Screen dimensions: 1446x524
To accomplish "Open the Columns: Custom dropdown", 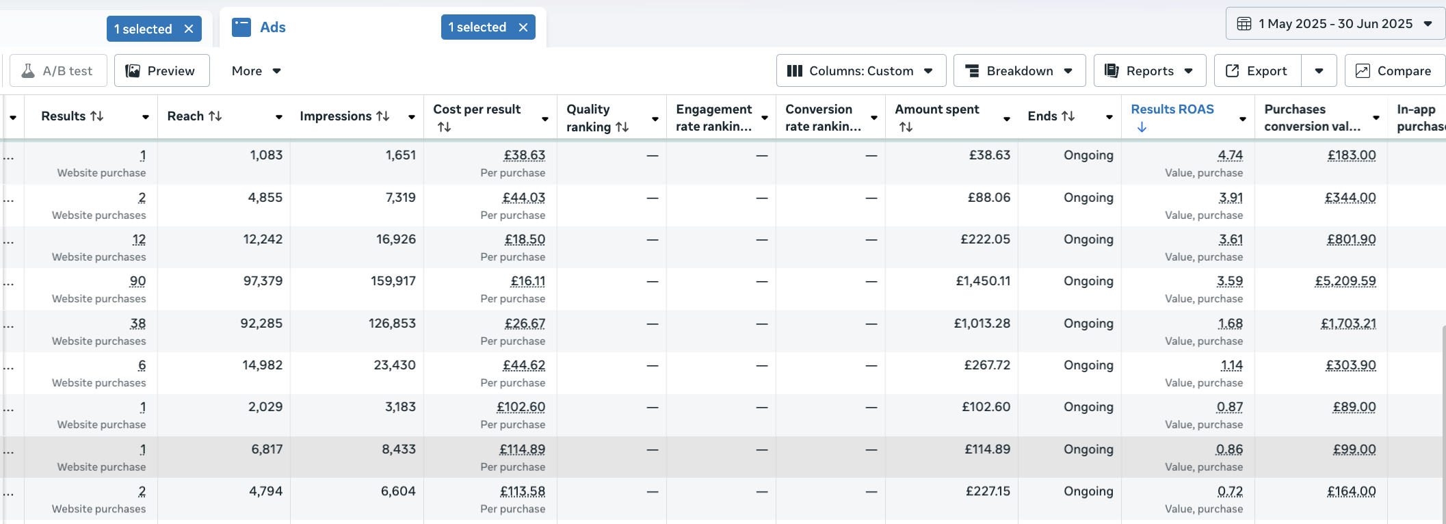I will (x=861, y=70).
